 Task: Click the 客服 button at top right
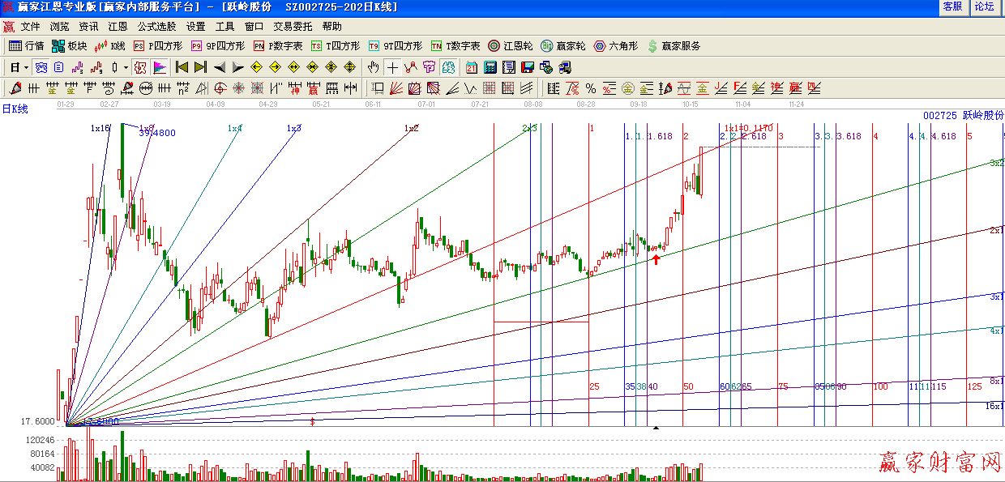[952, 6]
